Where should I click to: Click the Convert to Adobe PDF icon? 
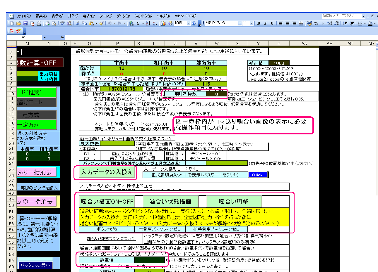(x=12, y=31)
